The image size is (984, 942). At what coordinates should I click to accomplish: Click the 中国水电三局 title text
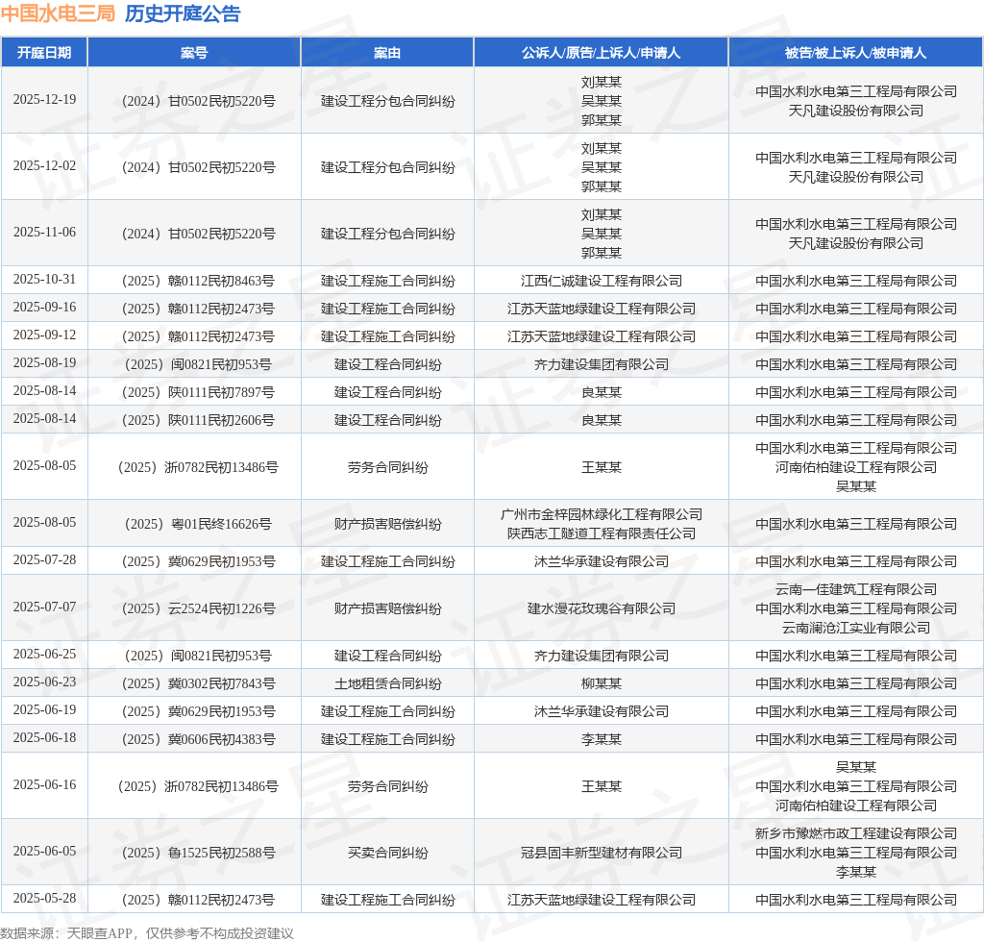[58, 13]
